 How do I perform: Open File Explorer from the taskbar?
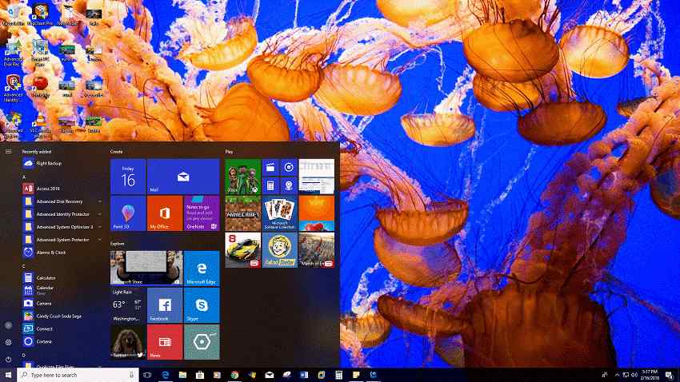182,375
